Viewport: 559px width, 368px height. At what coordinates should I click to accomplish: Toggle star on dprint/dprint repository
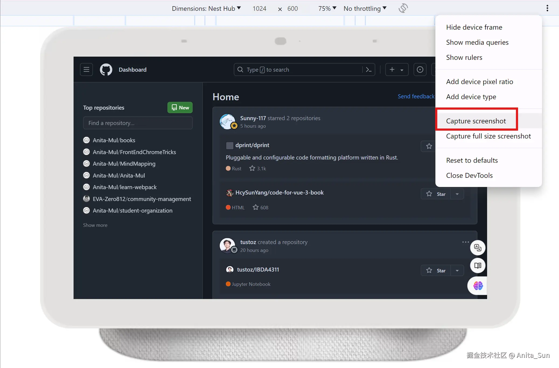[429, 146]
